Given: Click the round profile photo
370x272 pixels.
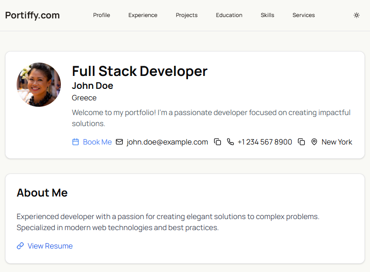Looking at the screenshot, I should click(39, 85).
